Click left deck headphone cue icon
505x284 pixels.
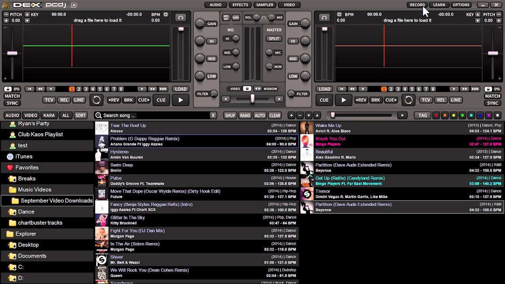point(181,18)
